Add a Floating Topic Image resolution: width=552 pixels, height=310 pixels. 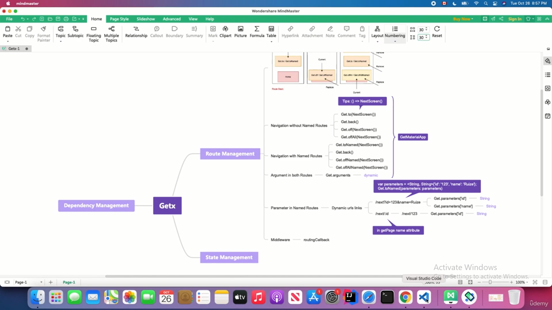[94, 34]
